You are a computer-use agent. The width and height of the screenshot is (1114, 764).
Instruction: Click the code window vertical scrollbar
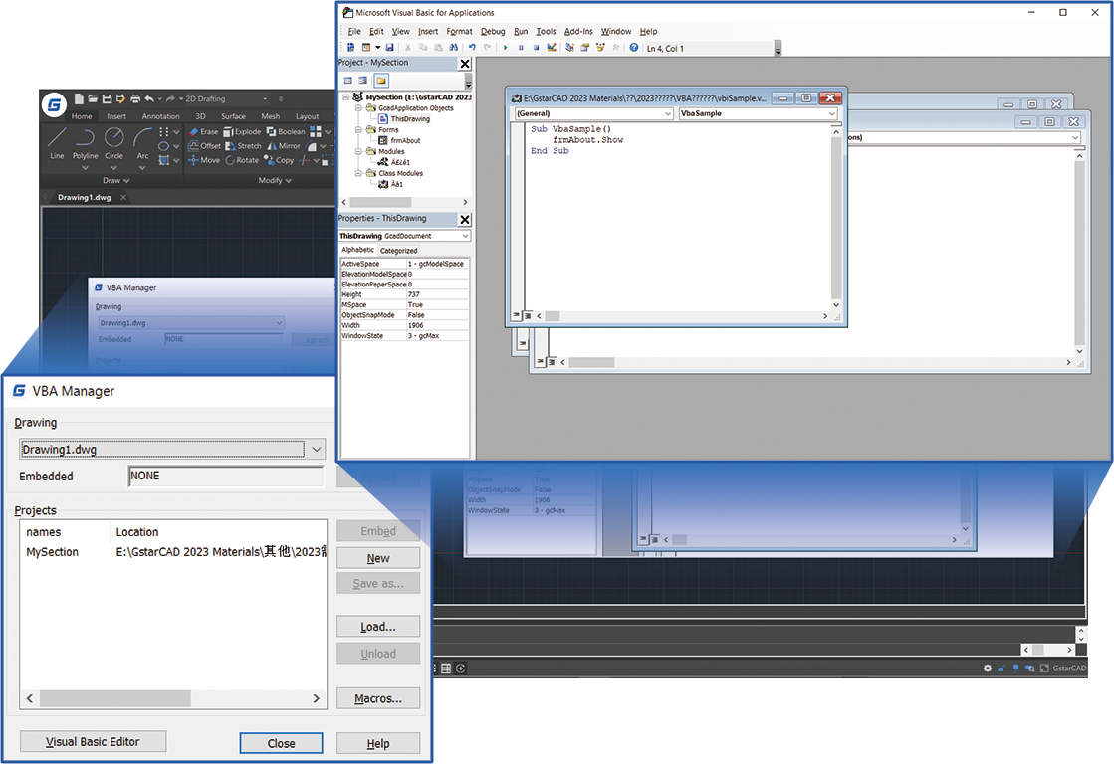tap(836, 218)
